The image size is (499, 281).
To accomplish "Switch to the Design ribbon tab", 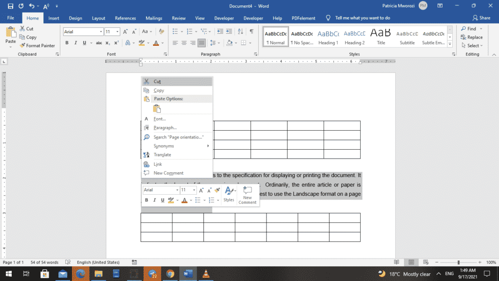I will (x=75, y=18).
